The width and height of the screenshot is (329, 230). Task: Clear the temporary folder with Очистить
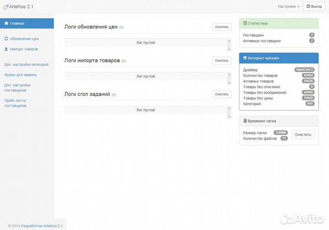303,135
